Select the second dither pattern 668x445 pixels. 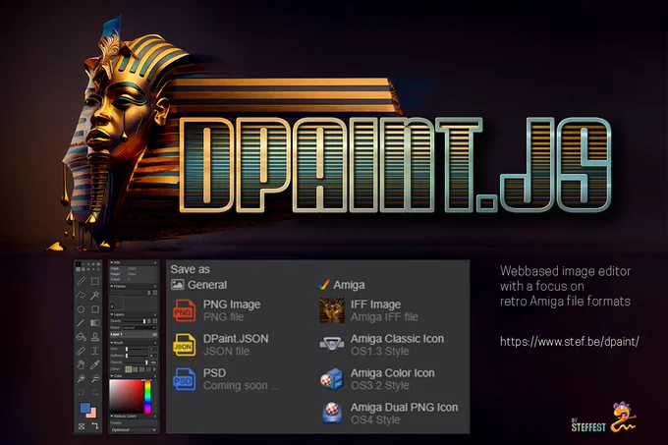(135, 369)
